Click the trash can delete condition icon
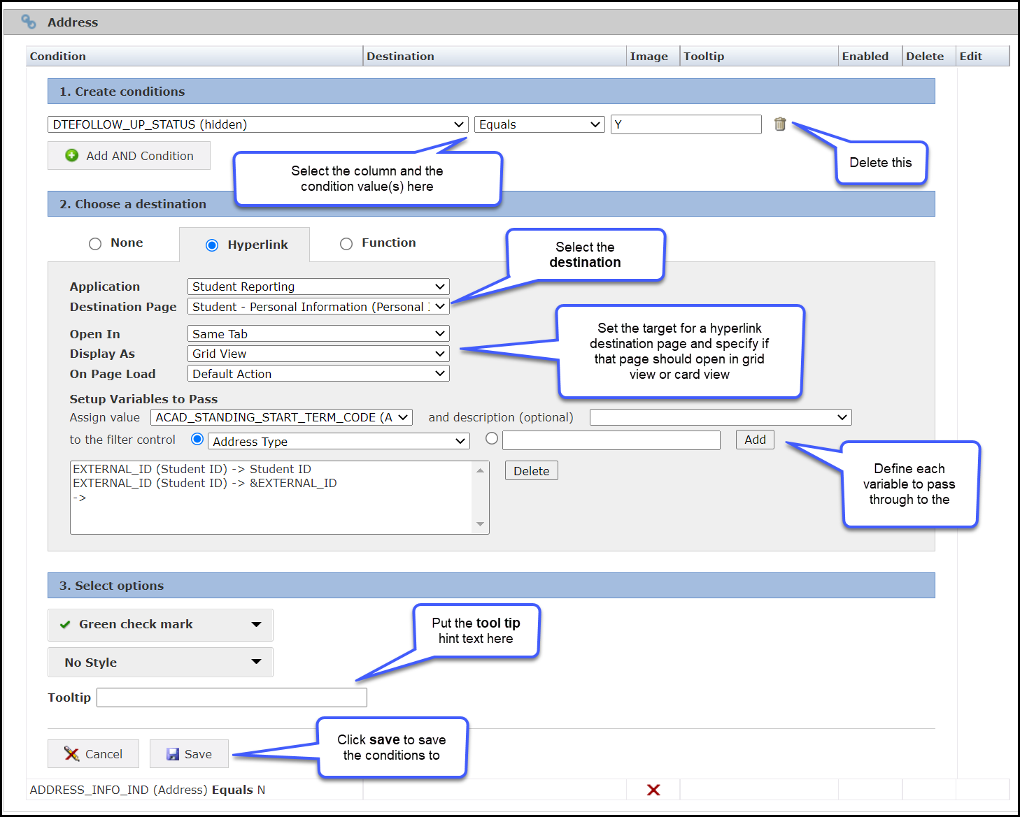Viewport: 1020px width, 817px height. click(780, 124)
